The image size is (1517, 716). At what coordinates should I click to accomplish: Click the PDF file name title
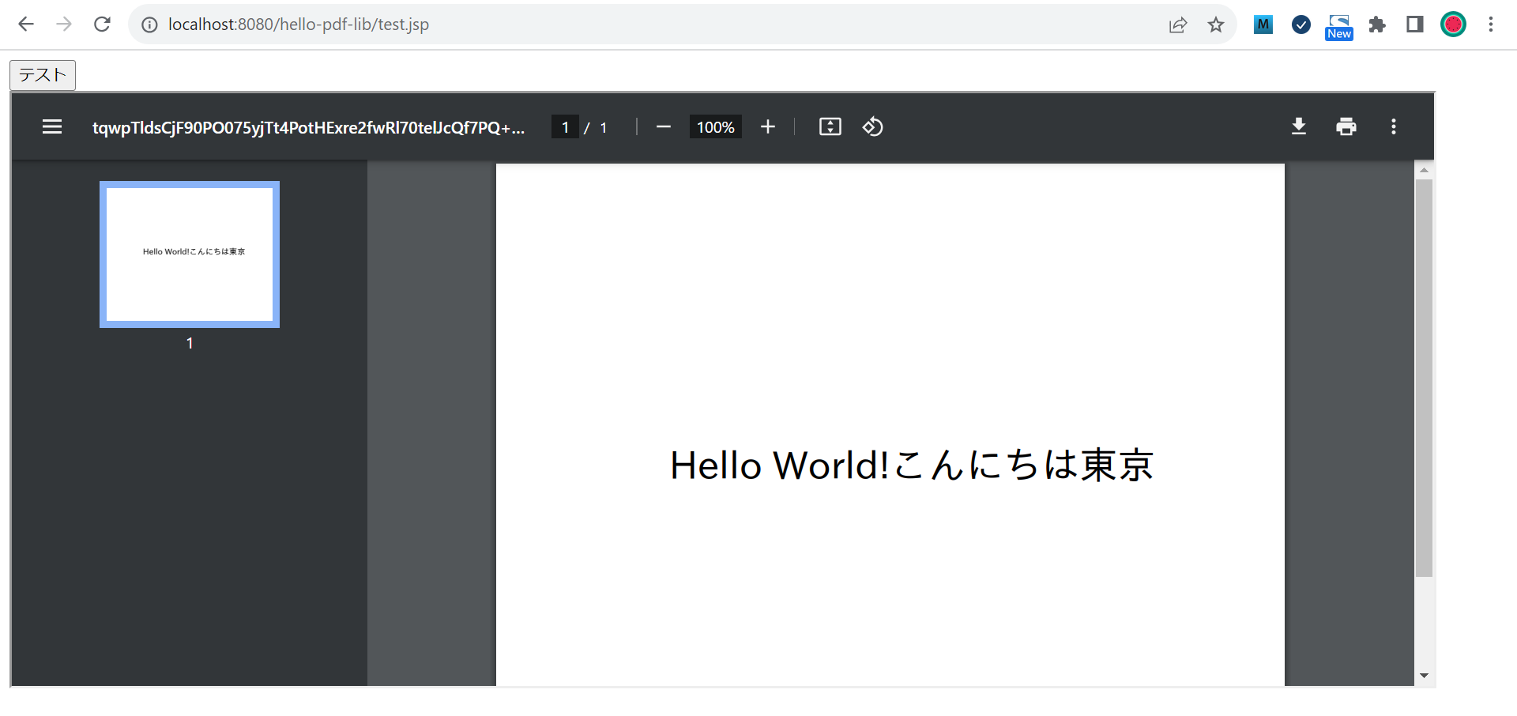pyautogui.click(x=308, y=127)
